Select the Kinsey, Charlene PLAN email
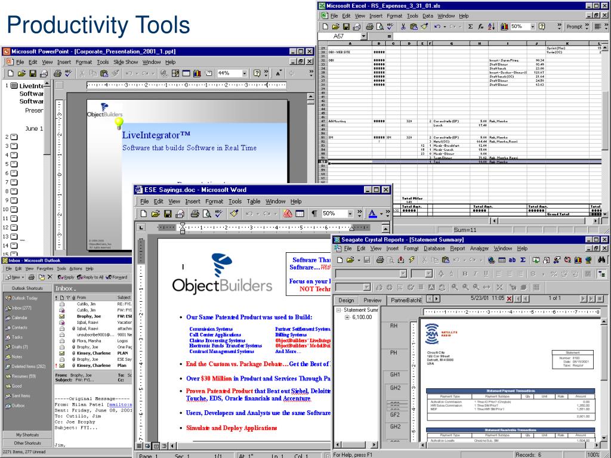The image size is (611, 458). (x=94, y=353)
